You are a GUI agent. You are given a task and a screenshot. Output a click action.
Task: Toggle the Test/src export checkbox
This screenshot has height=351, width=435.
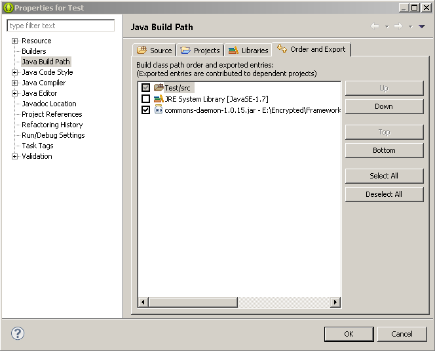pos(145,87)
